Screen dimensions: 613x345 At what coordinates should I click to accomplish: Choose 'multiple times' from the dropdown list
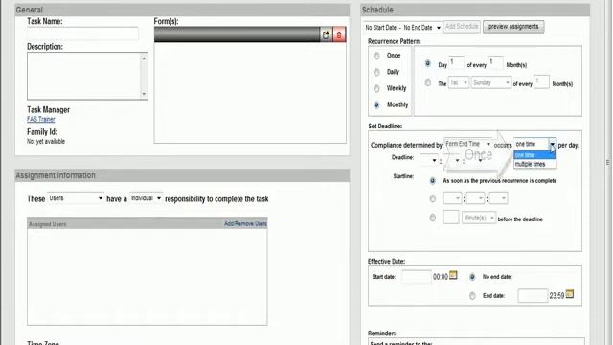[x=534, y=164]
